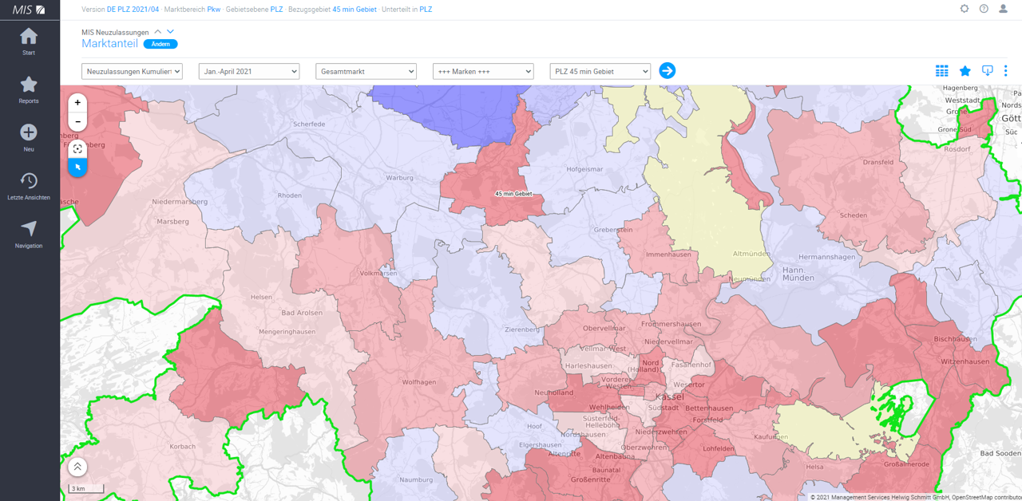Click the Zierenberg map label
The height and width of the screenshot is (501, 1022).
click(523, 328)
